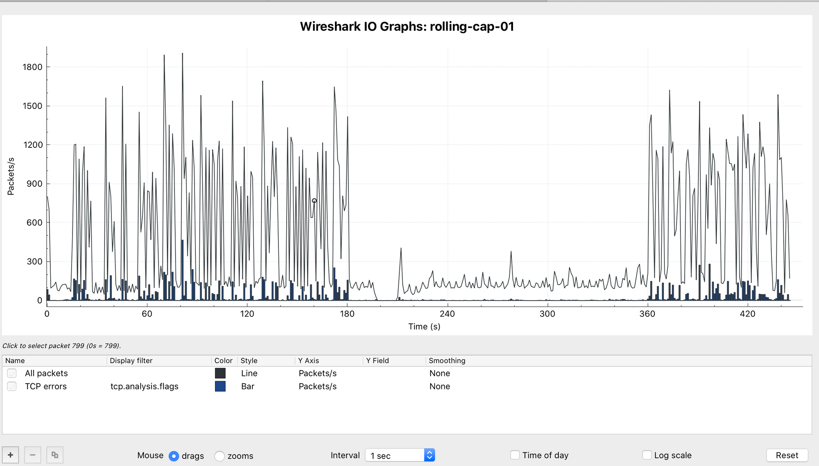The height and width of the screenshot is (466, 819).
Task: Click the 1800 tick on the y-axis
Action: click(x=32, y=67)
